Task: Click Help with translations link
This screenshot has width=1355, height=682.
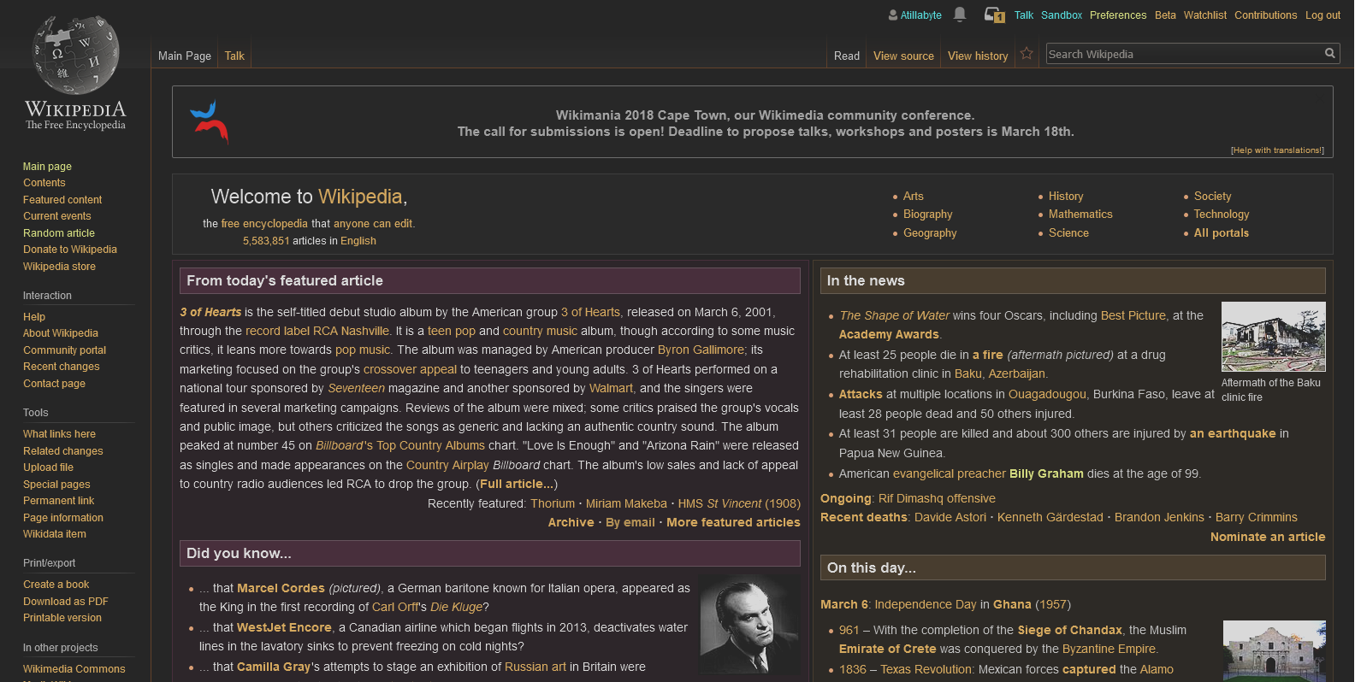Action: click(1277, 150)
